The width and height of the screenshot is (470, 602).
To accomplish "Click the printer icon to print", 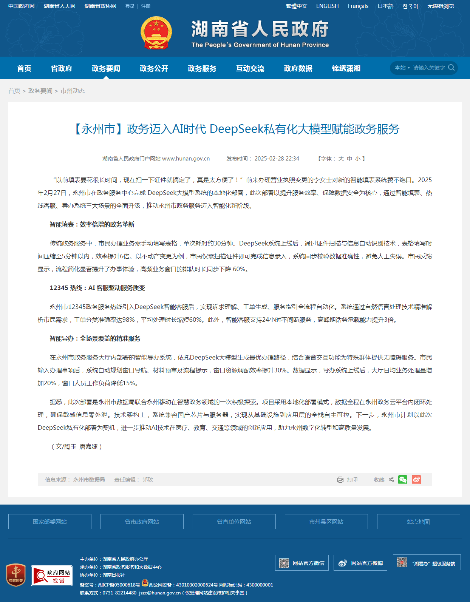I will 340,480.
